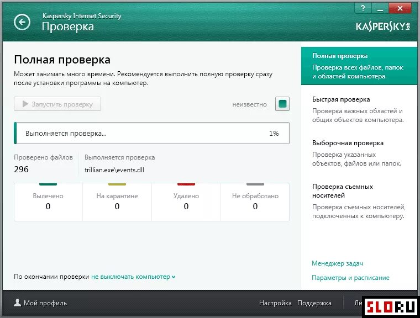Click the 1% progress value
The image size is (420, 318).
[274, 133]
